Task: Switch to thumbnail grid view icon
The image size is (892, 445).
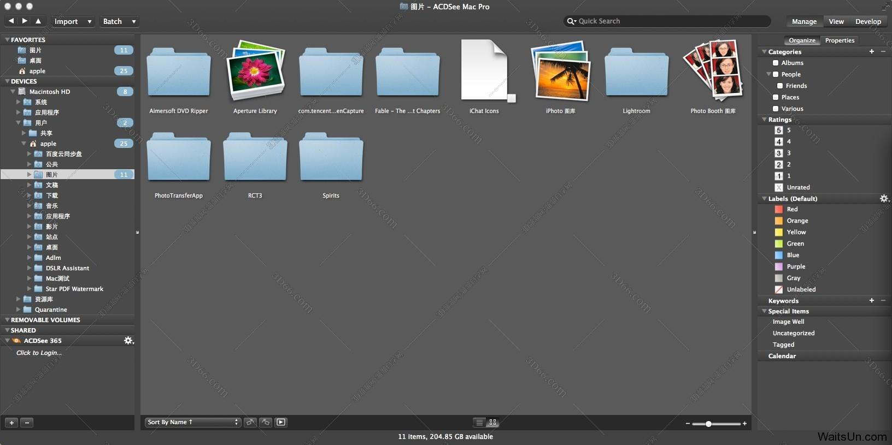Action: pos(492,422)
